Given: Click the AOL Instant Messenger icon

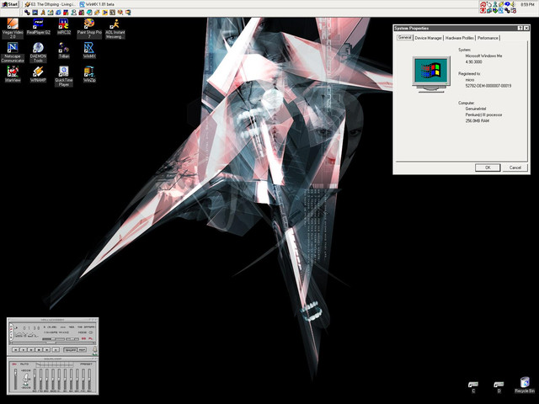Looking at the screenshot, I should coord(114,24).
